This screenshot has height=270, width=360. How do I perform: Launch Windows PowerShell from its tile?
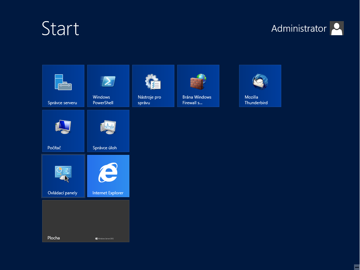click(x=108, y=86)
